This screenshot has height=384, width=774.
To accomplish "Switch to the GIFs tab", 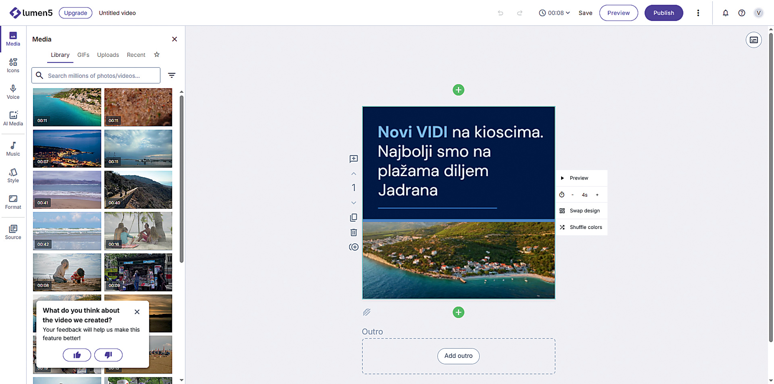I will point(83,55).
